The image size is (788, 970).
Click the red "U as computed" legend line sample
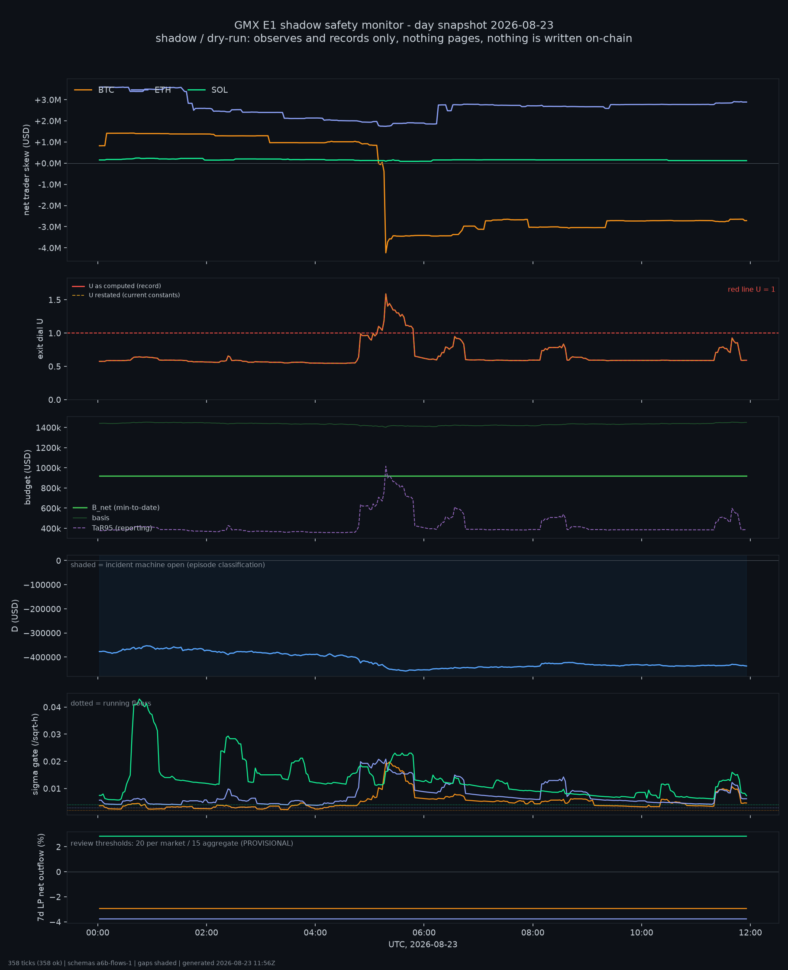[x=78, y=286]
